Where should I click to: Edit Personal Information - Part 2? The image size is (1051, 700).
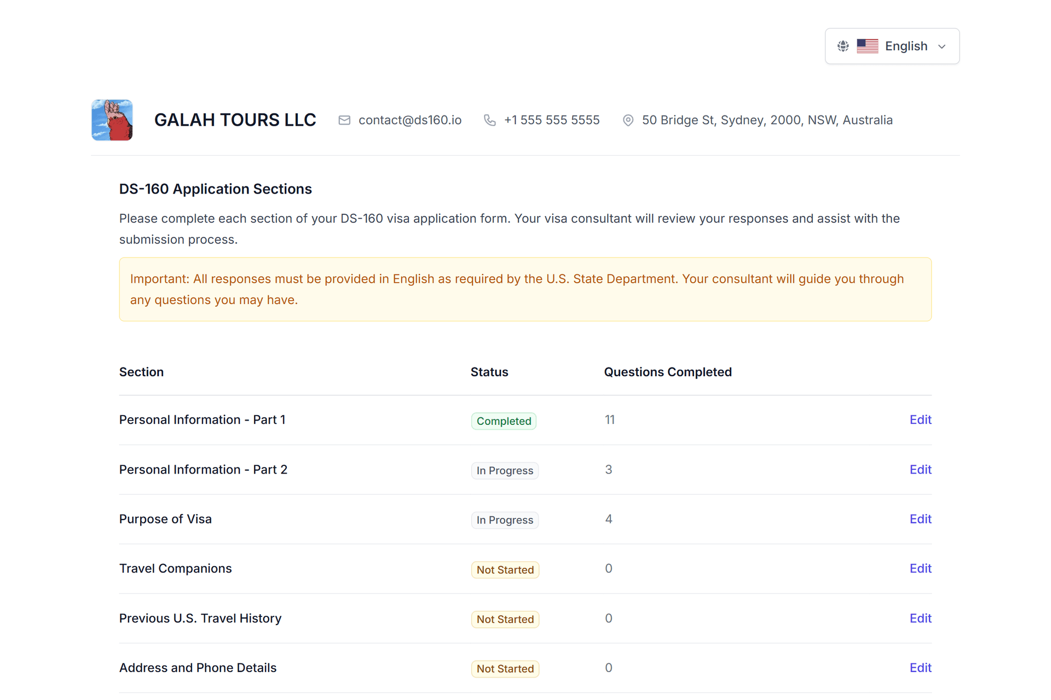920,469
